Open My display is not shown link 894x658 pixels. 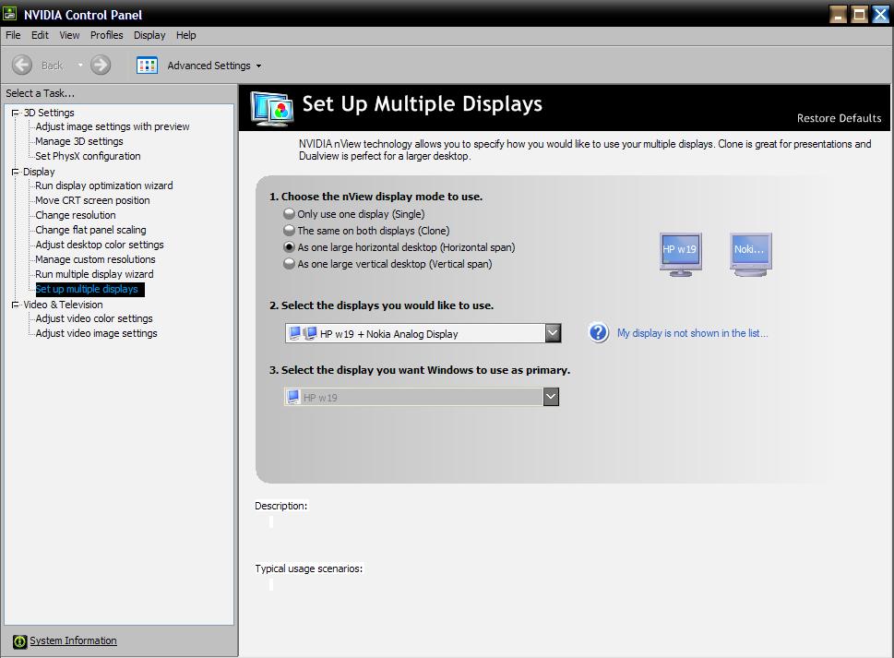pos(692,333)
